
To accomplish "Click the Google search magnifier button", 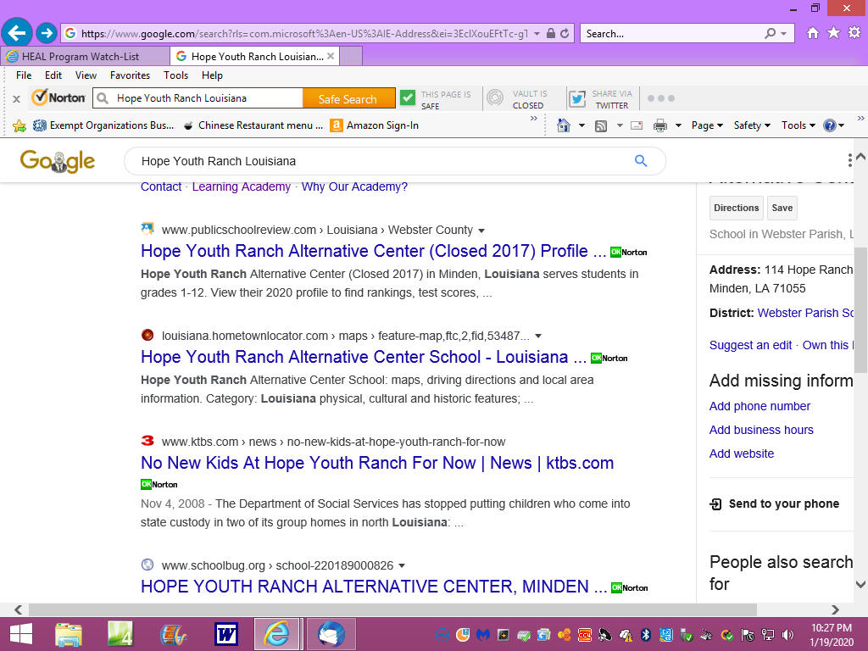I will [x=641, y=160].
